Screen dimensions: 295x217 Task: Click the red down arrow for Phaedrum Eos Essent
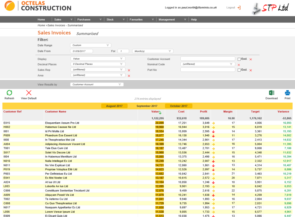[213, 136]
